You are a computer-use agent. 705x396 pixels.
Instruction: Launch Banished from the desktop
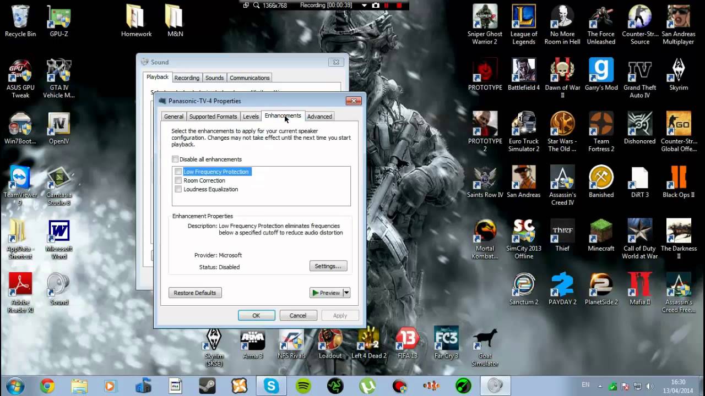point(601,182)
